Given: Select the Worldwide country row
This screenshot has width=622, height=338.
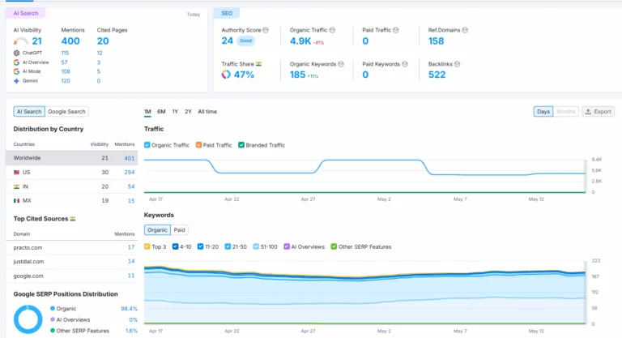Looking at the screenshot, I should coord(72,158).
